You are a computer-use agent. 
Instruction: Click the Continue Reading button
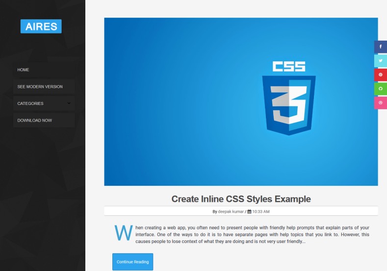(132, 262)
